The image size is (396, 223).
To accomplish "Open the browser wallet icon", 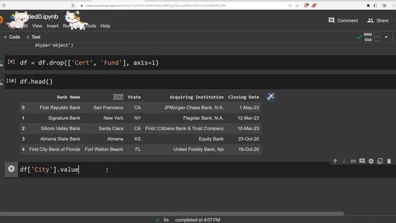I will [x=384, y=6].
